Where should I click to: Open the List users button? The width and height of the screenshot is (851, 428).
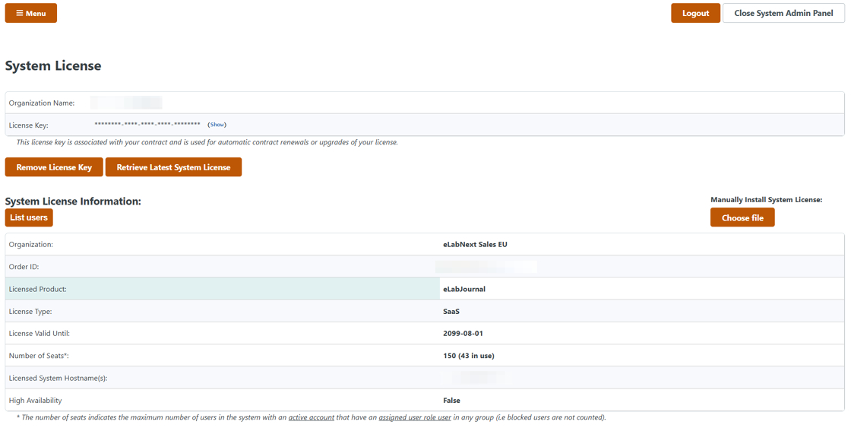(29, 217)
